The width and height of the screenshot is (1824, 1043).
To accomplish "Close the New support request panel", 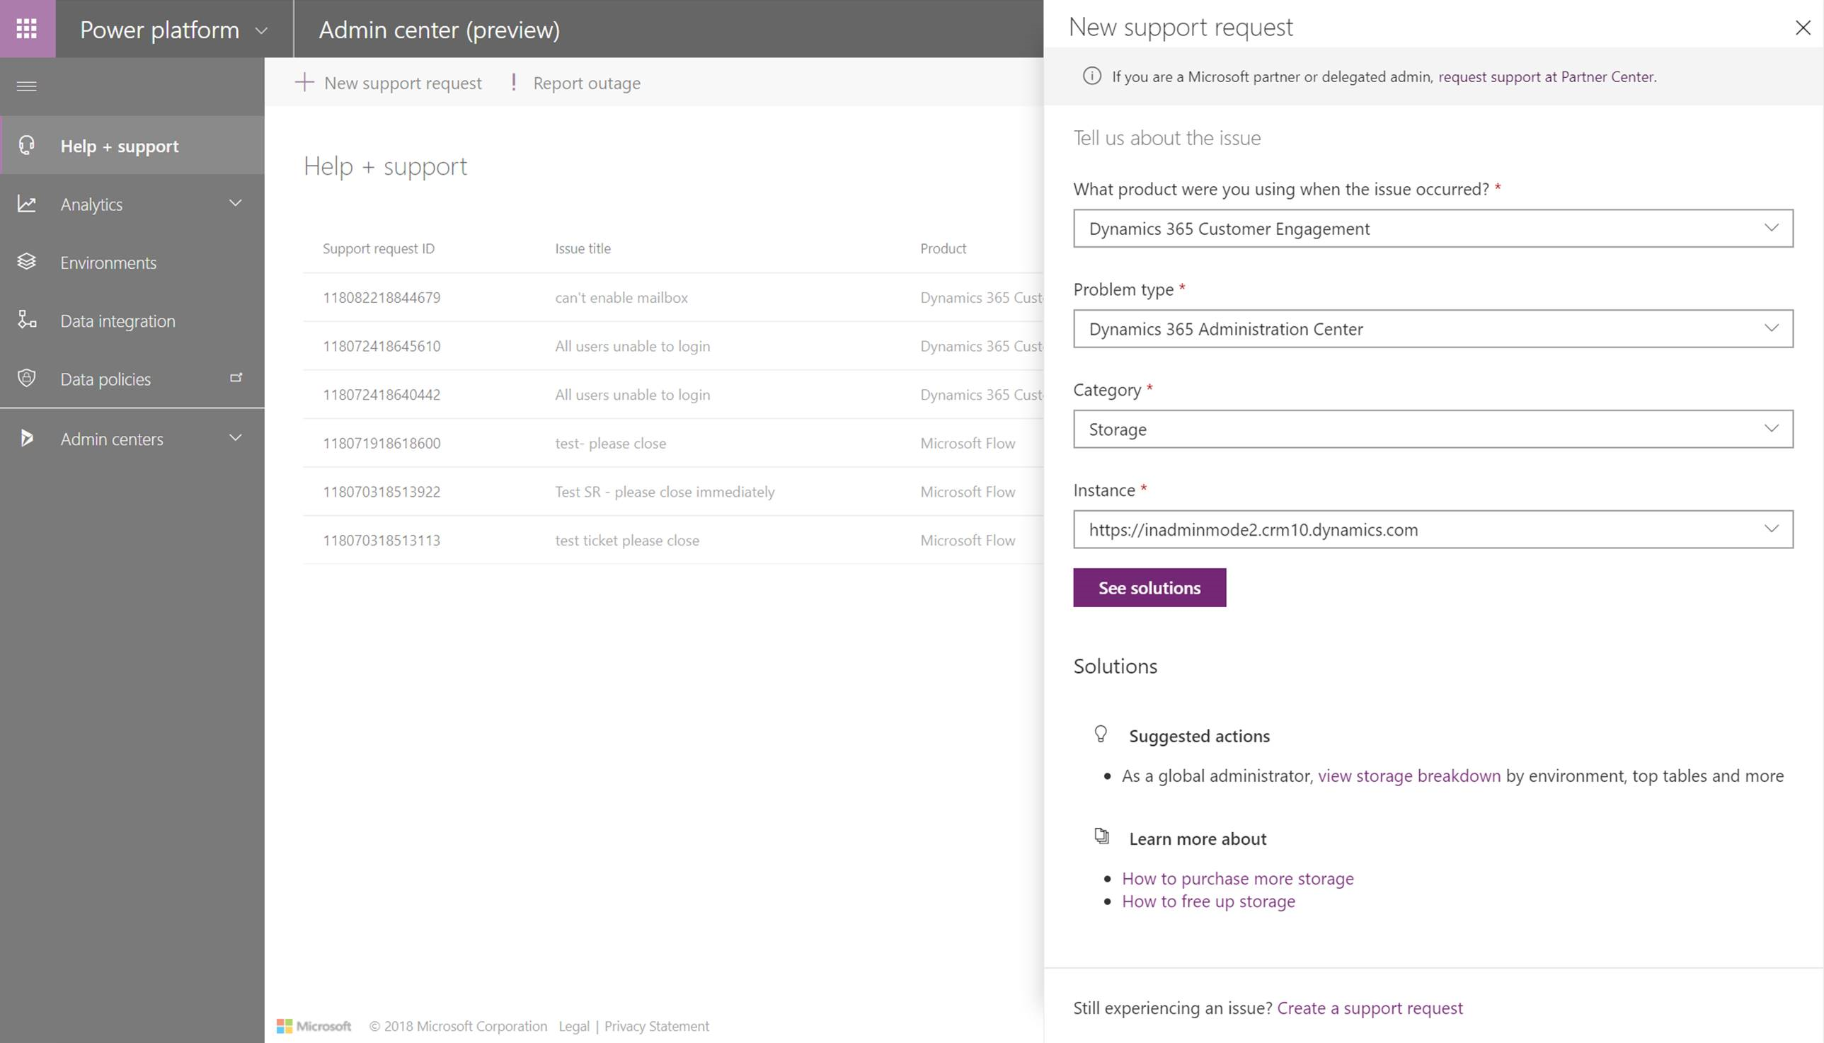I will pos(1803,28).
